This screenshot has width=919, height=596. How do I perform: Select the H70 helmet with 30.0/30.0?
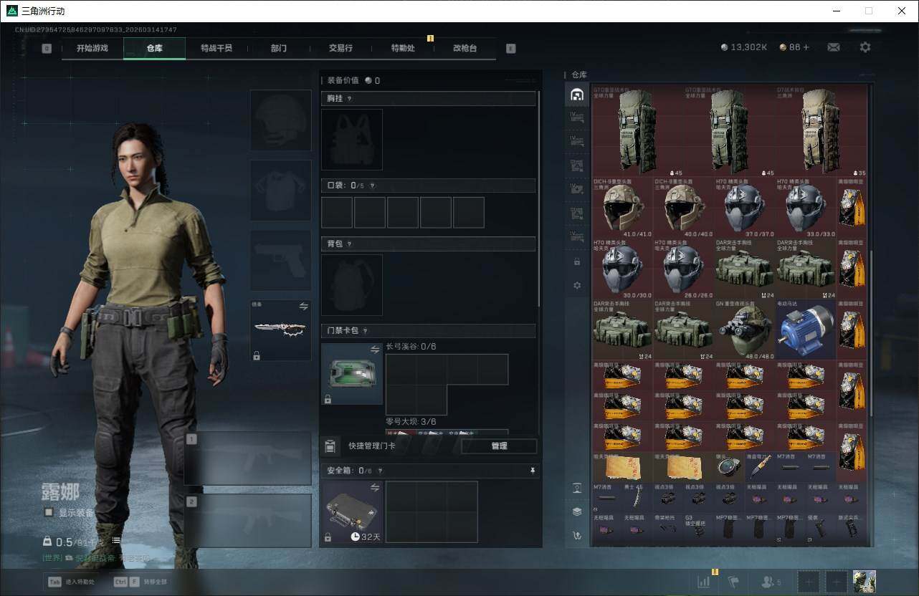click(622, 269)
